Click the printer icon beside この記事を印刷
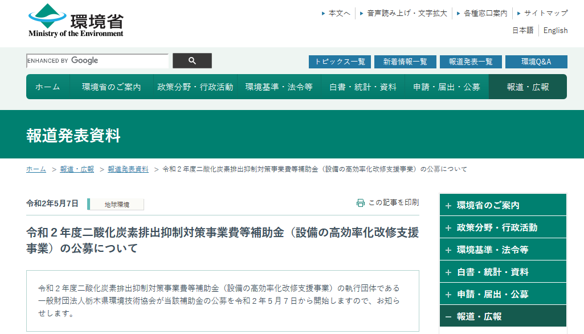The image size is (584, 334). click(x=360, y=202)
